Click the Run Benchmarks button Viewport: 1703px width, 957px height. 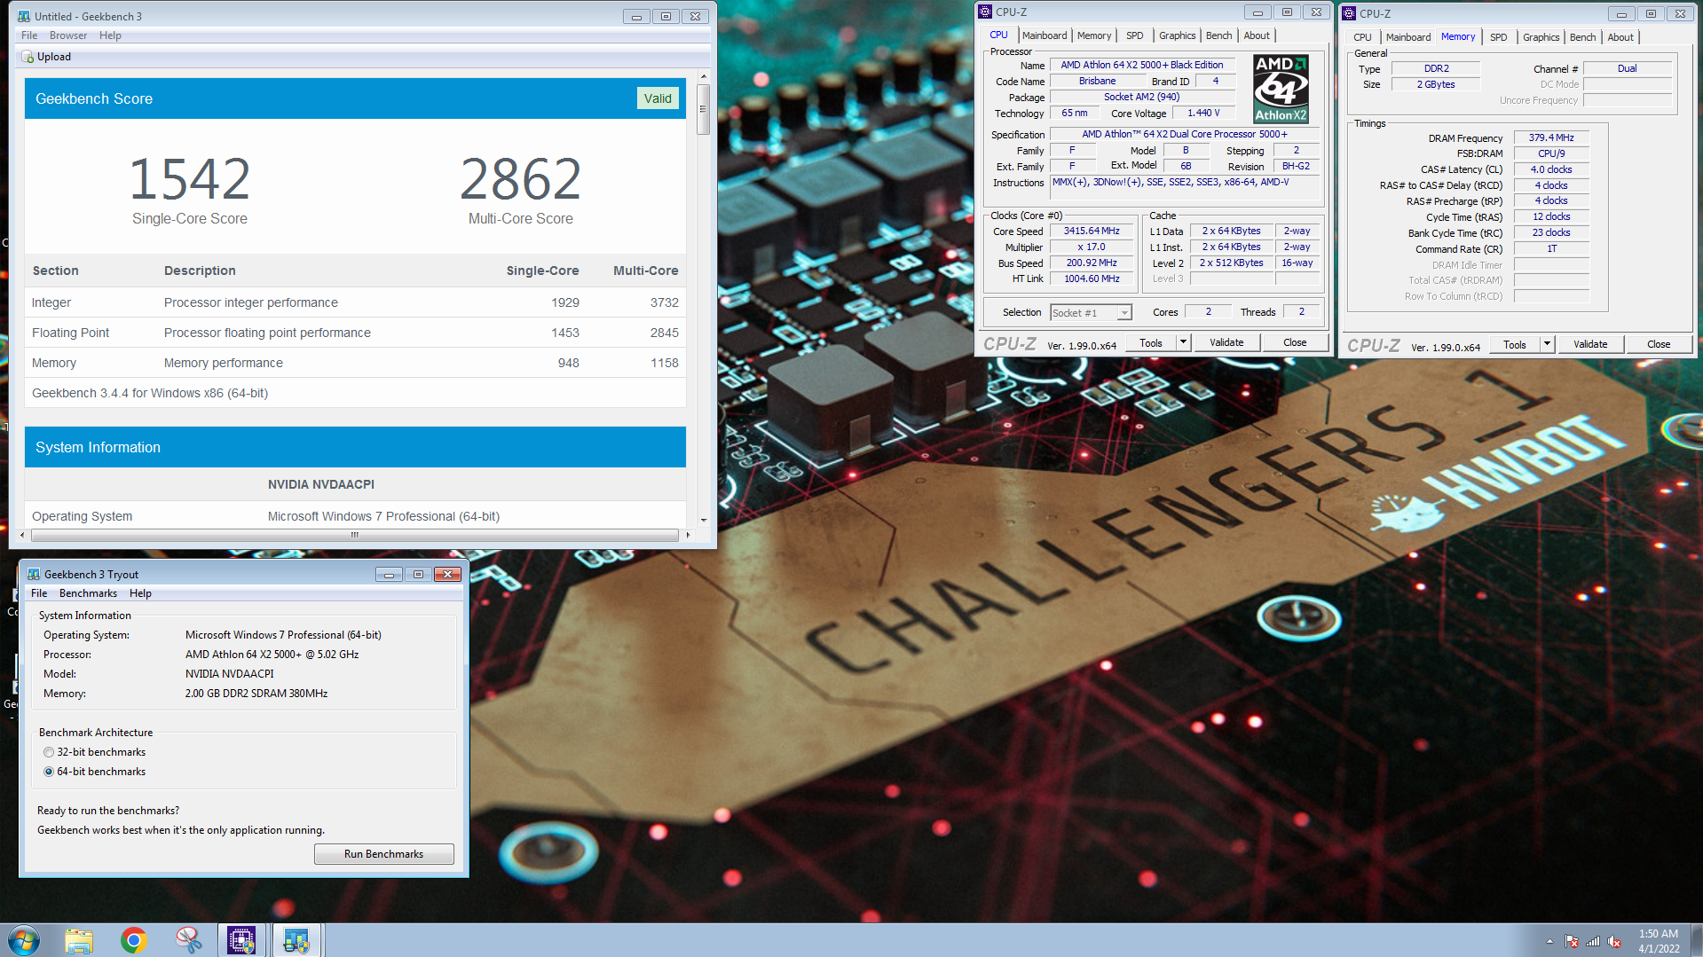384,854
